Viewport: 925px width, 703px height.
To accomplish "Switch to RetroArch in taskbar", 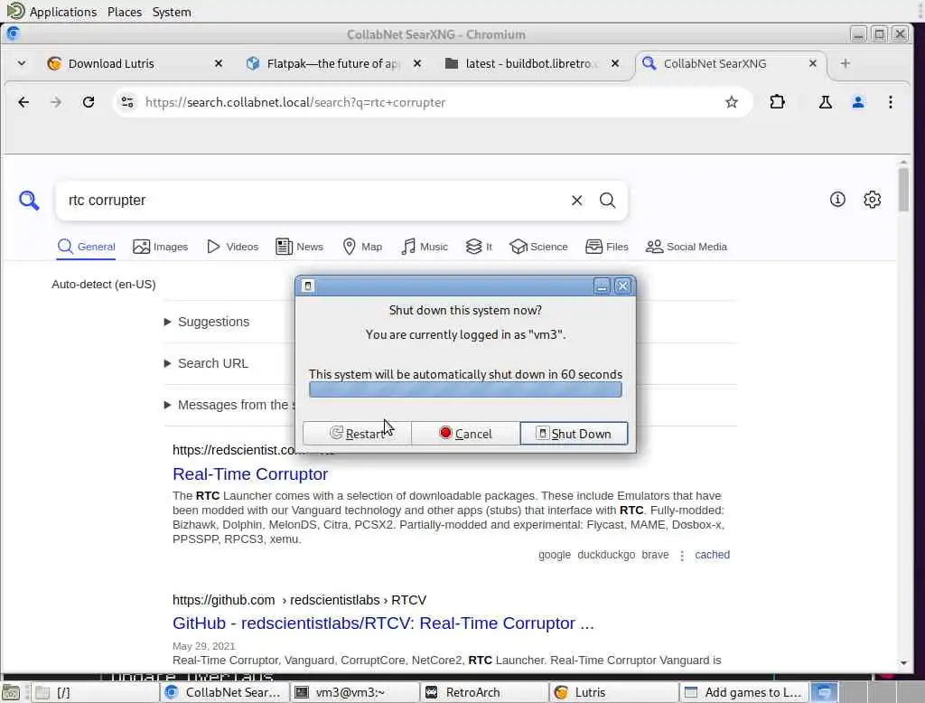I will coord(484,692).
